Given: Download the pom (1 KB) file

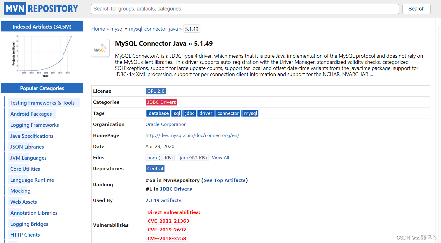Looking at the screenshot, I should click(160, 158).
